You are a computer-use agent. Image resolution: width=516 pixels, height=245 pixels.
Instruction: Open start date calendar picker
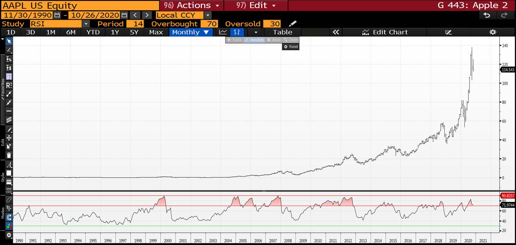pyautogui.click(x=57, y=15)
